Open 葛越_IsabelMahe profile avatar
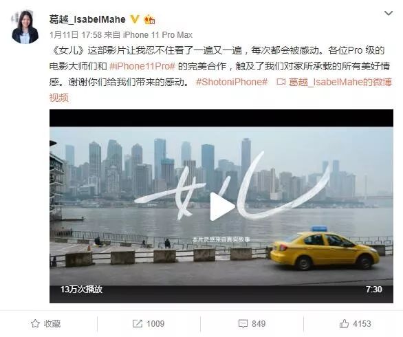 [x=25, y=27]
